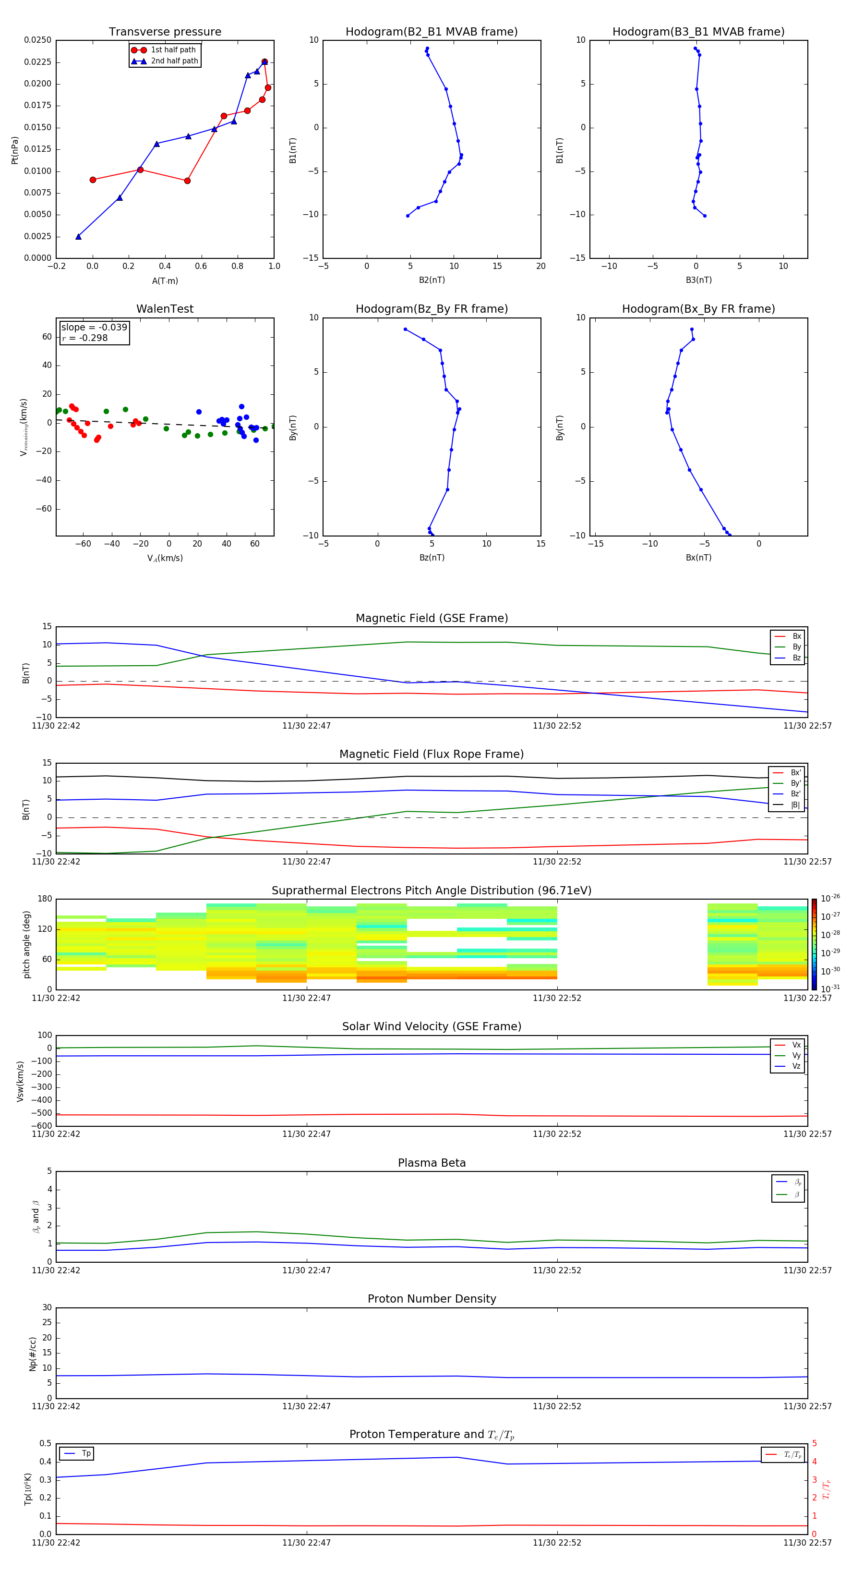The height and width of the screenshot is (1585, 864).
Task: Click the Suprathermal Electrons Pitch Angle Distribution title
Action: (x=432, y=891)
